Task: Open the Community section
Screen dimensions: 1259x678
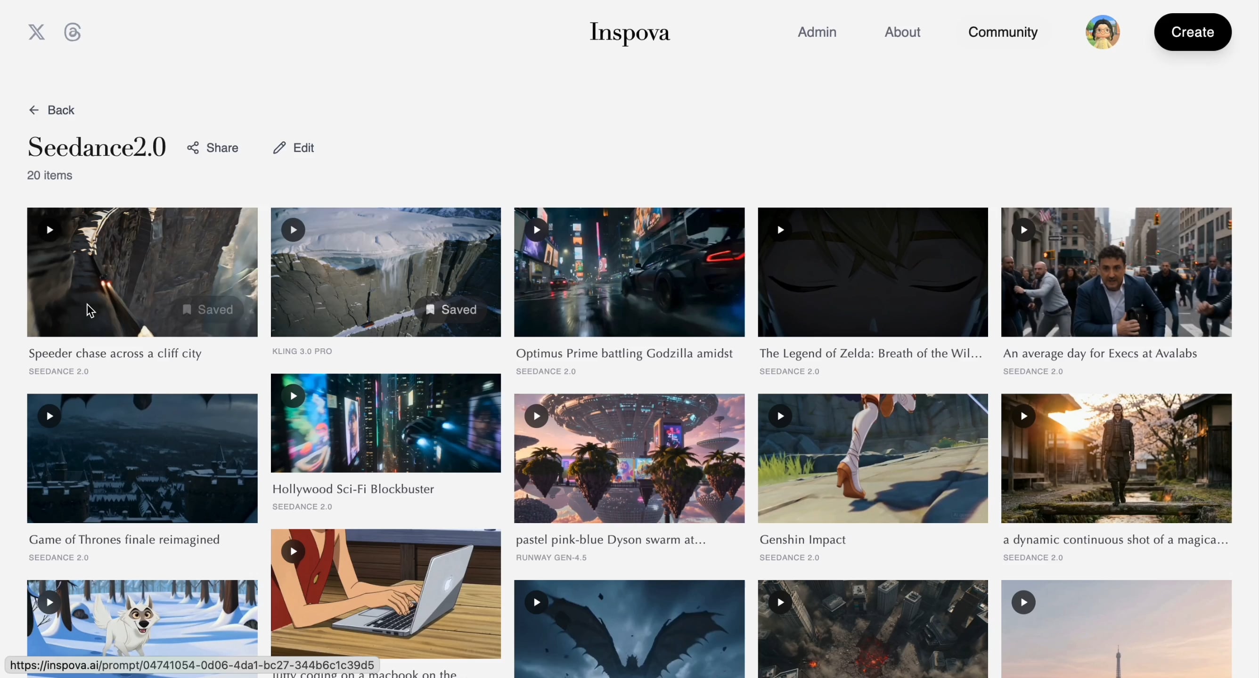Action: (1002, 32)
